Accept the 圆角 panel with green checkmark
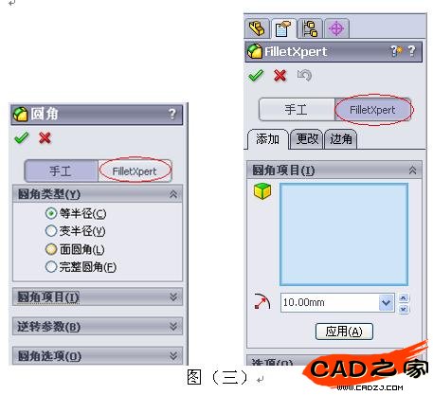Viewport: 433px width, 395px height. (x=22, y=137)
